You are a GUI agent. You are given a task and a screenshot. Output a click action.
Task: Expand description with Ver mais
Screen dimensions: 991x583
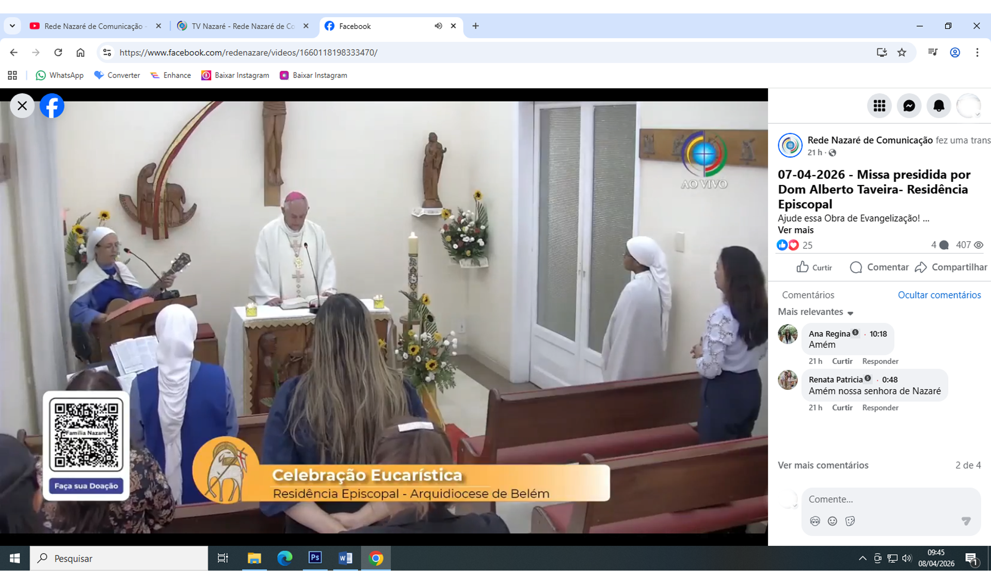pyautogui.click(x=795, y=230)
